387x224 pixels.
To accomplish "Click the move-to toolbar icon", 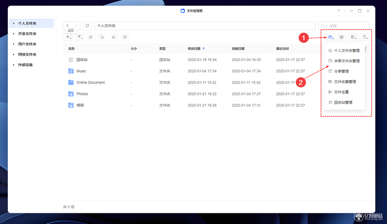I will tap(125, 37).
